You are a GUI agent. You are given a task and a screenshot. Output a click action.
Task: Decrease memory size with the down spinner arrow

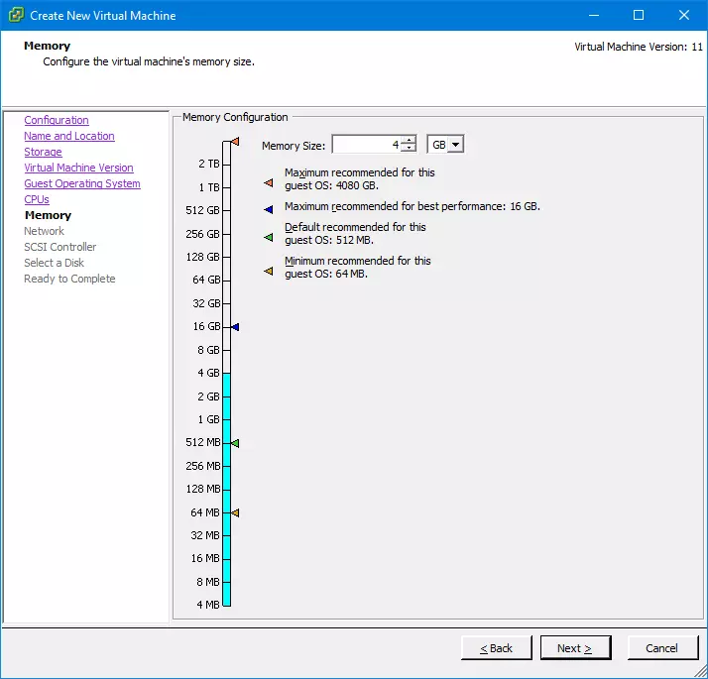coord(409,148)
